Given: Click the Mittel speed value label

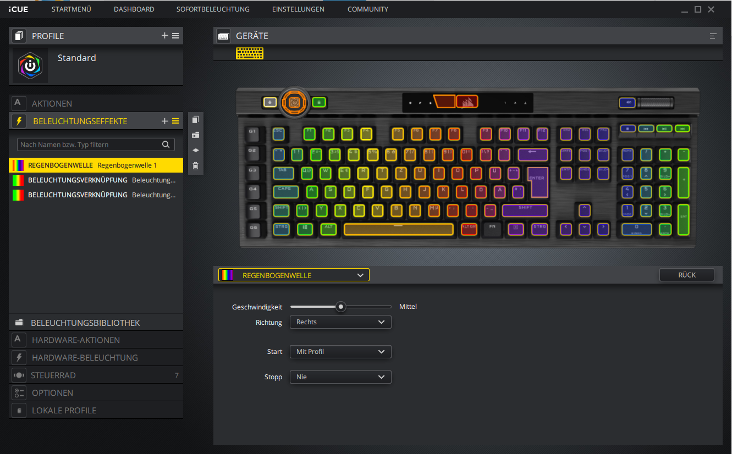Looking at the screenshot, I should tap(408, 307).
